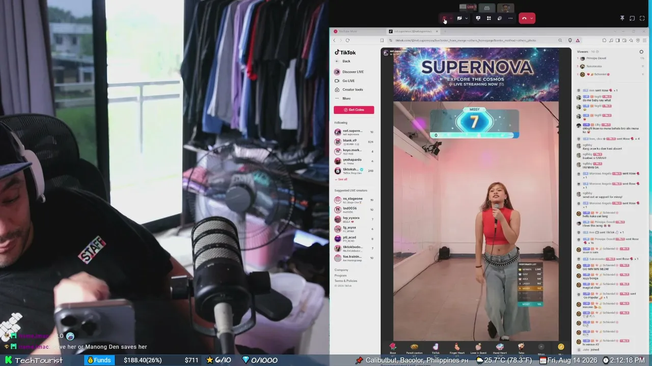Viewport: 652px width, 366px height.
Task: Click the share screen icon
Action: click(x=478, y=18)
